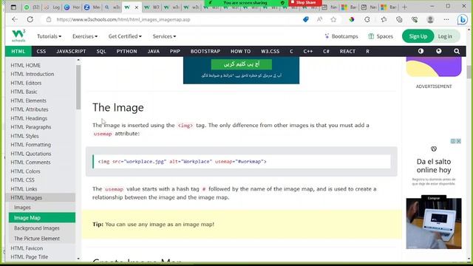
Task: Select Image Map in the sidebar
Action: [42, 217]
